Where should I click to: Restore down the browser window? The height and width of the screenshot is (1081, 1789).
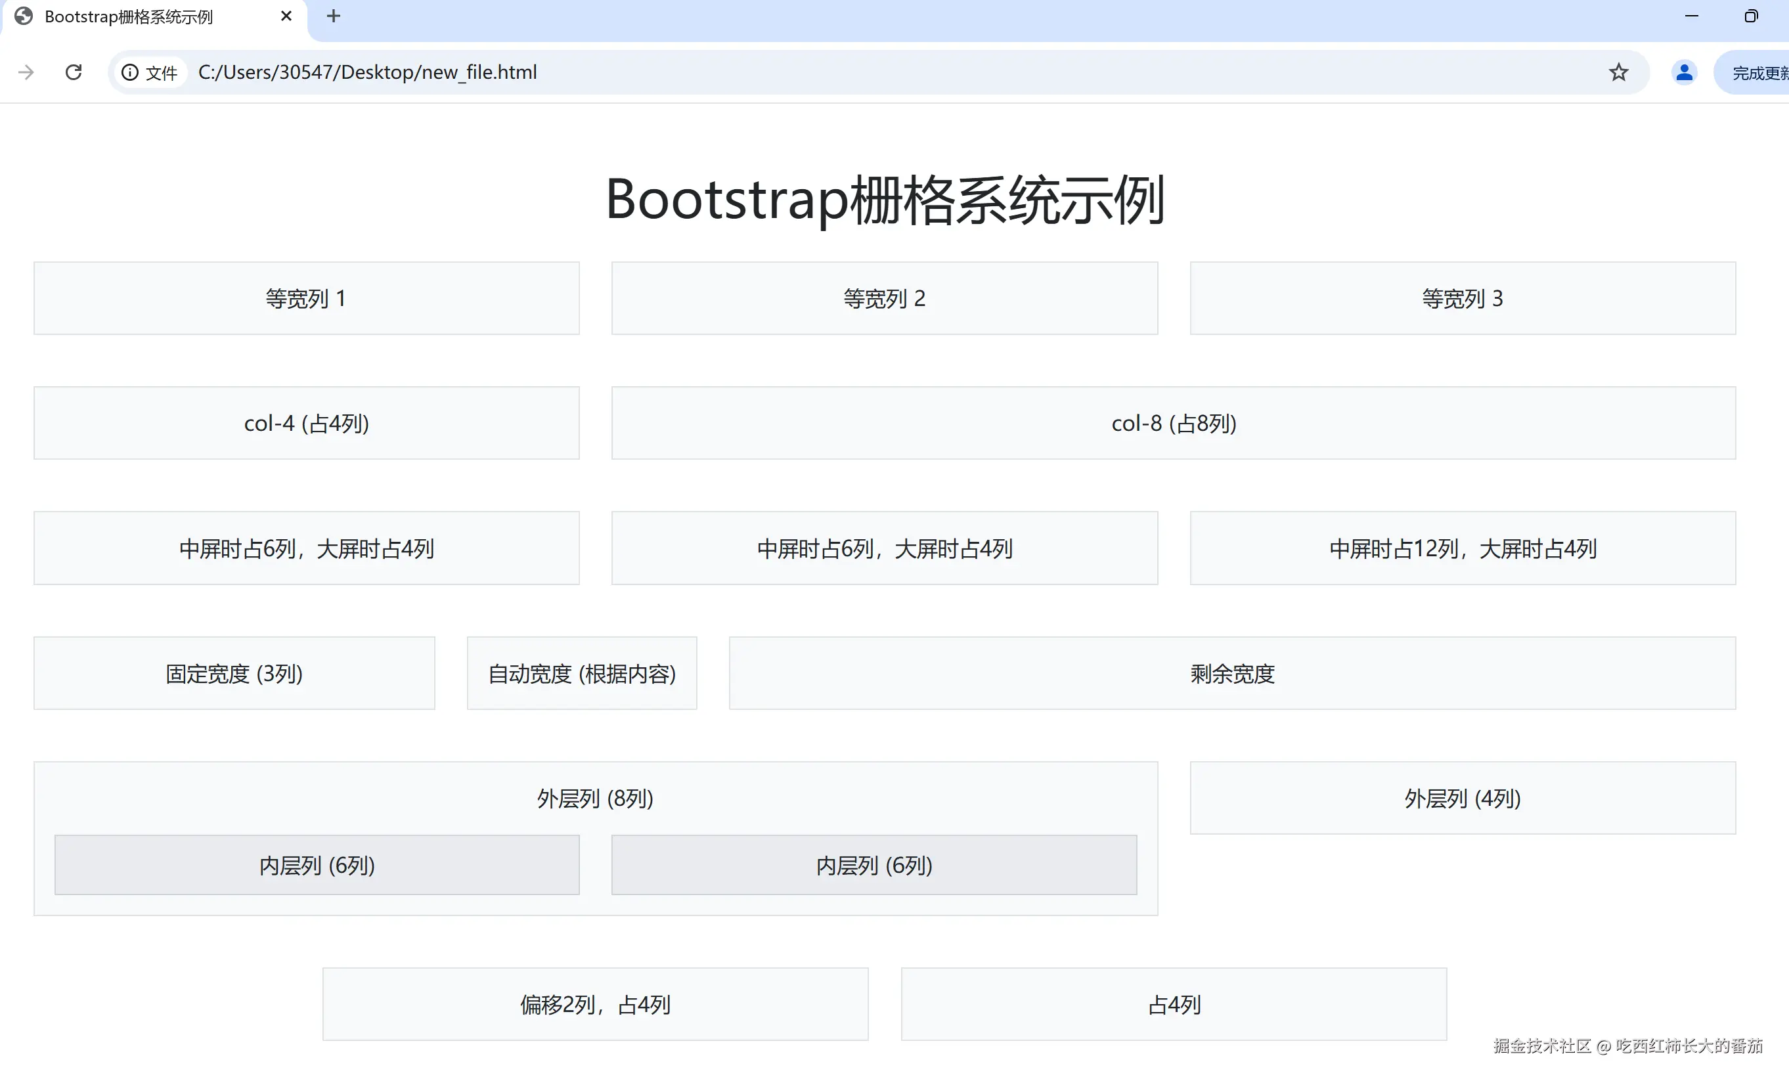click(x=1750, y=16)
